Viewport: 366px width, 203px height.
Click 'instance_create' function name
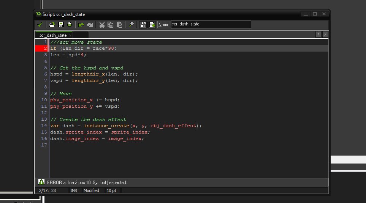click(106, 126)
